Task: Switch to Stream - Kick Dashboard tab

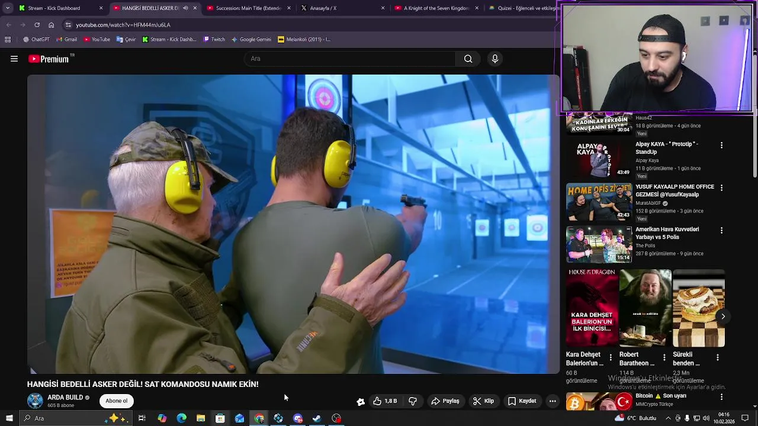Action: [x=61, y=8]
